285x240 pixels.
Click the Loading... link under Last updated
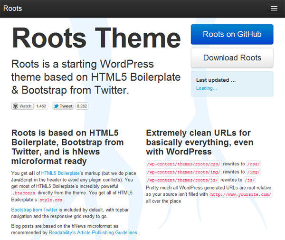pyautogui.click(x=206, y=88)
